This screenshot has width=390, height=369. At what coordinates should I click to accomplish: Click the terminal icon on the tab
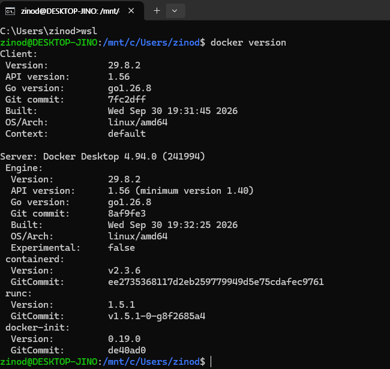tap(10, 11)
